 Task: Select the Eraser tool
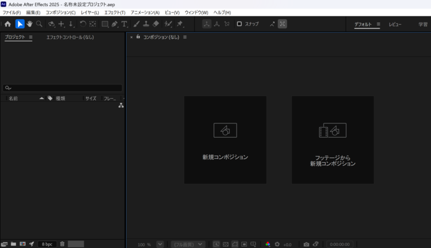point(156,24)
